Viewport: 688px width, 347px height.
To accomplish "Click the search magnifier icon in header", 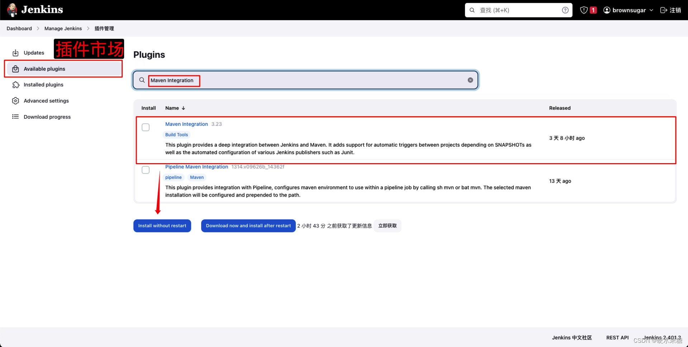I will point(472,10).
